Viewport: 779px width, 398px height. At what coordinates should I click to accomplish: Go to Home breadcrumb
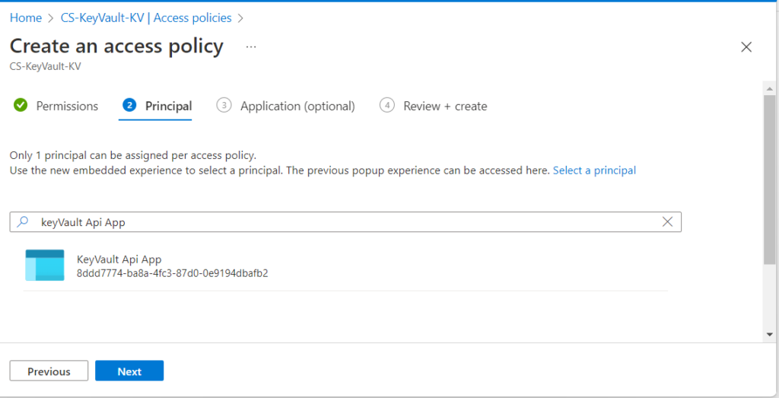click(26, 18)
